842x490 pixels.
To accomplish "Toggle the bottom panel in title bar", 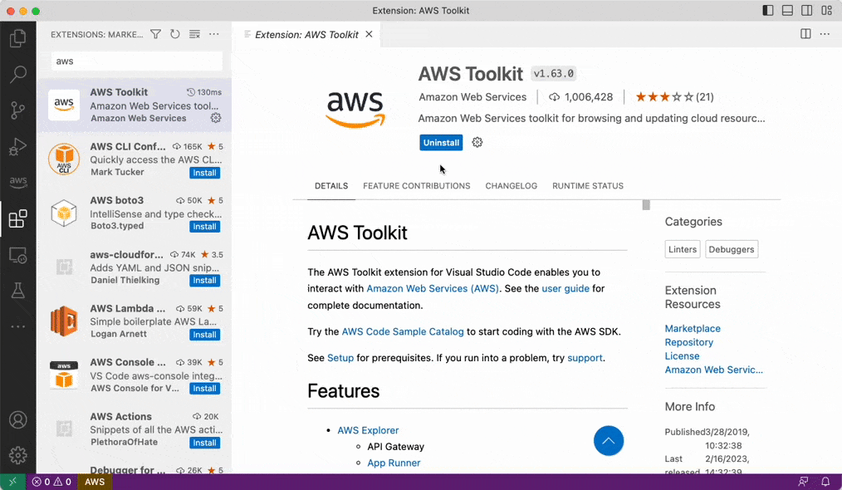I will (x=787, y=10).
